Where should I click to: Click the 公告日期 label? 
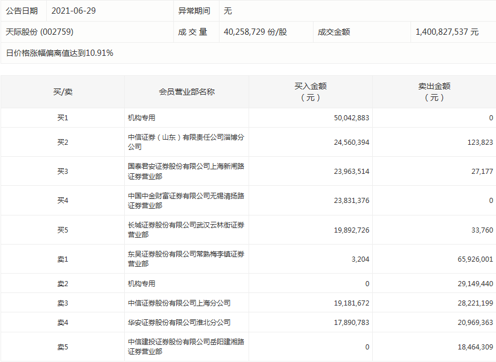click(22, 11)
